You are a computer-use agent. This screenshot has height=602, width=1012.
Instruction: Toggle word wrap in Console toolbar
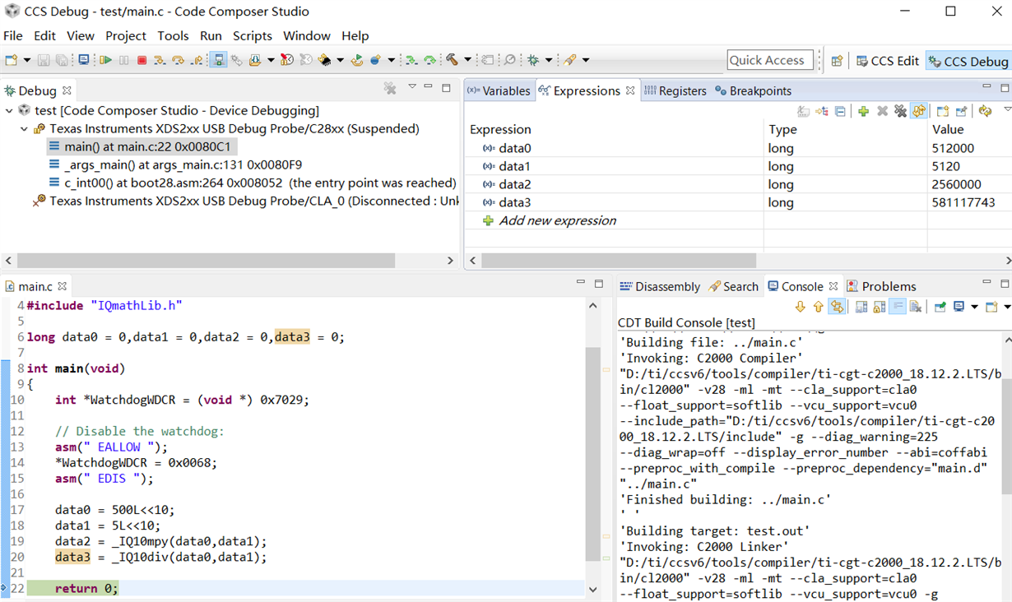898,307
